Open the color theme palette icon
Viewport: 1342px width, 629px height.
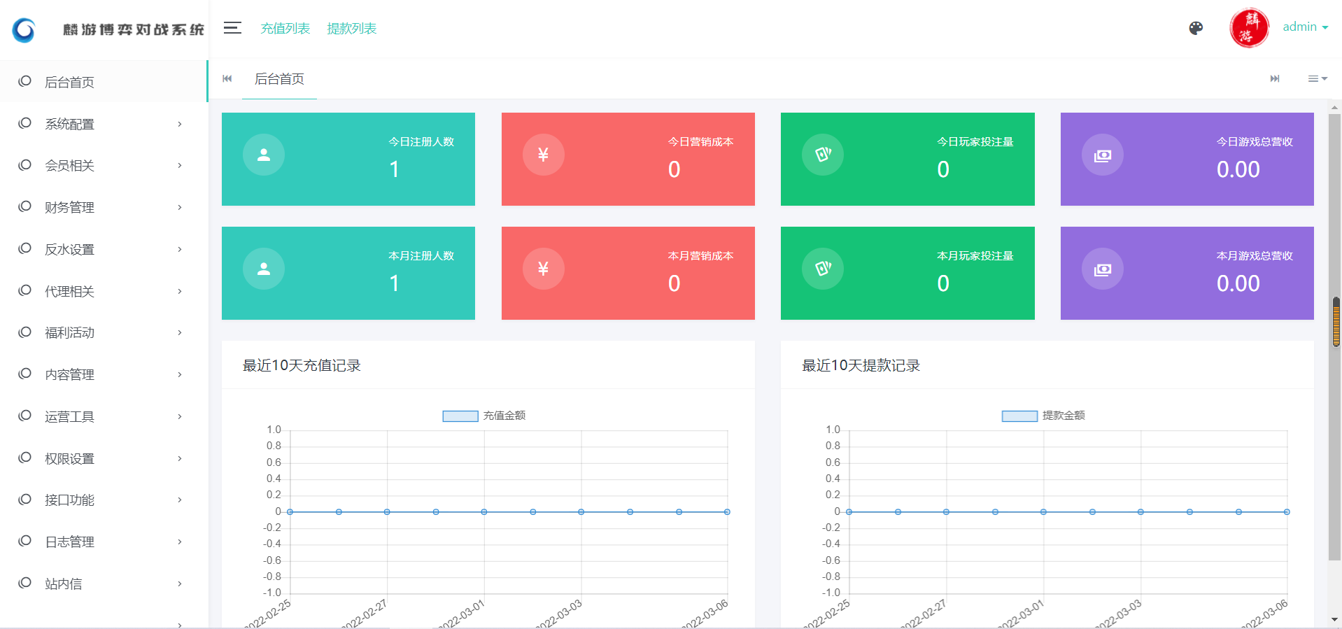click(x=1196, y=28)
